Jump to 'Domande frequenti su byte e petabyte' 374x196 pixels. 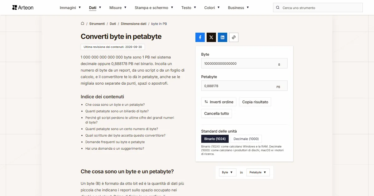[115, 142]
